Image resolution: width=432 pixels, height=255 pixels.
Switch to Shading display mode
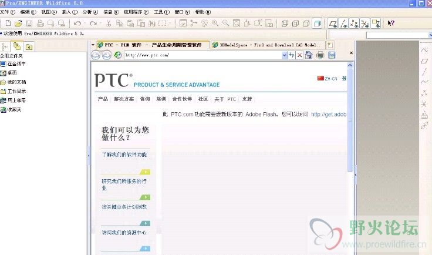pos(317,24)
